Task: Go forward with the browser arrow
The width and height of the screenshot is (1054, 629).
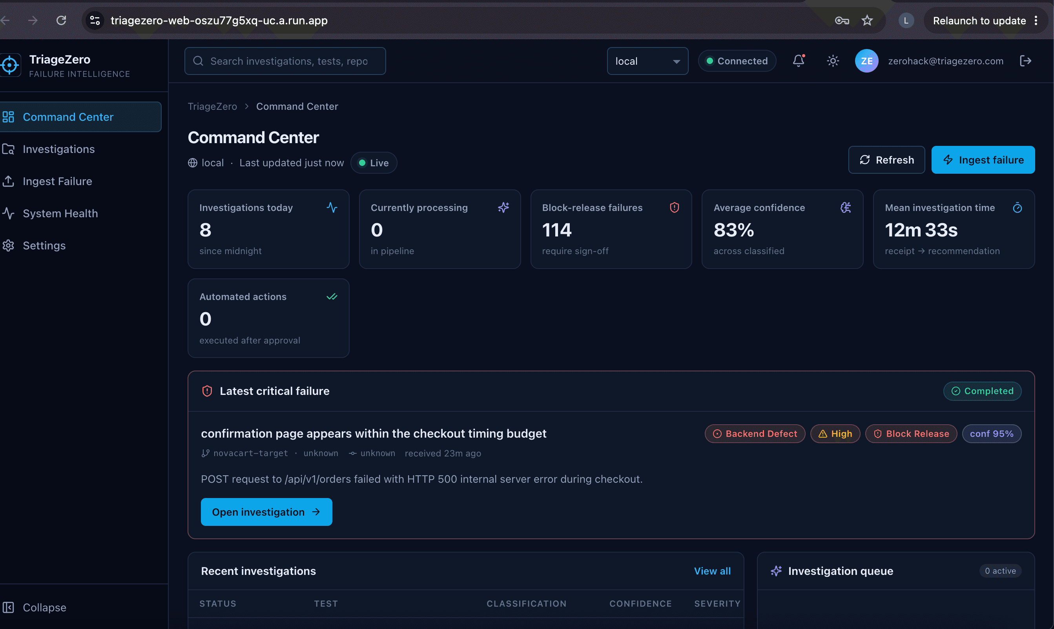Action: [x=33, y=20]
